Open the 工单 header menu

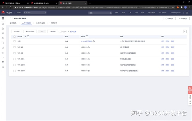pos(130,13)
